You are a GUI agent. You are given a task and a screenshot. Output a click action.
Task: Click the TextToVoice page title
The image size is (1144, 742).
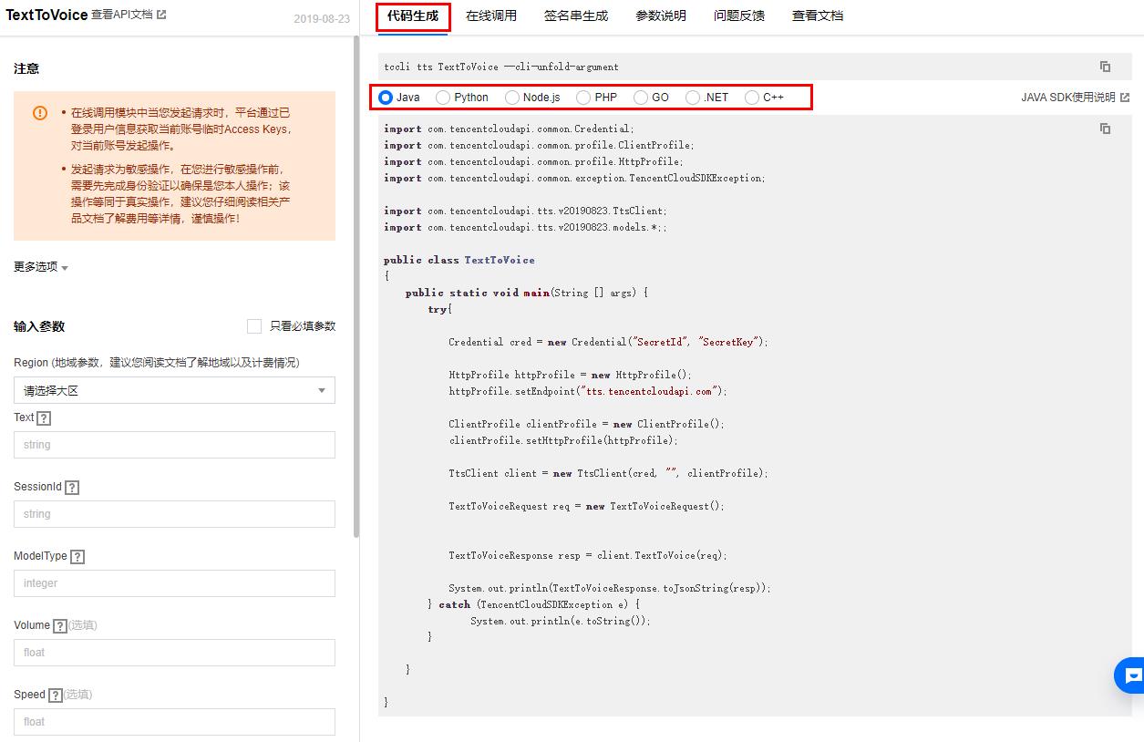[46, 15]
